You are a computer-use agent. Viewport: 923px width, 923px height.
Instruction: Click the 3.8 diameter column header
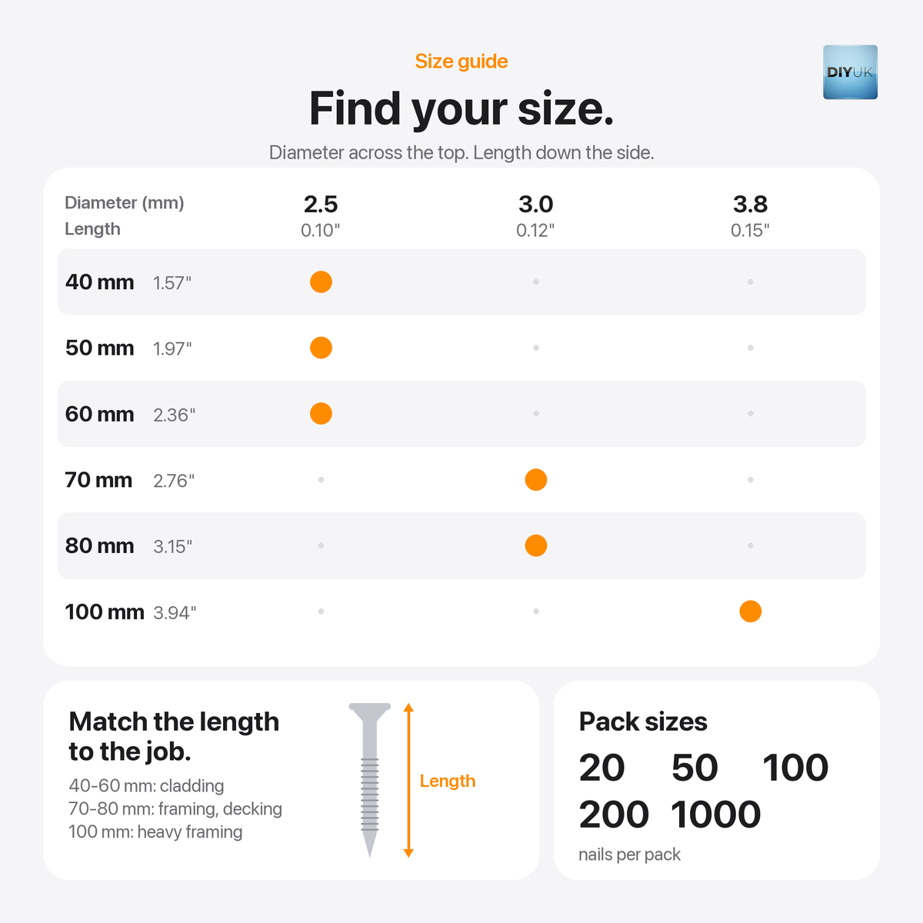(751, 215)
